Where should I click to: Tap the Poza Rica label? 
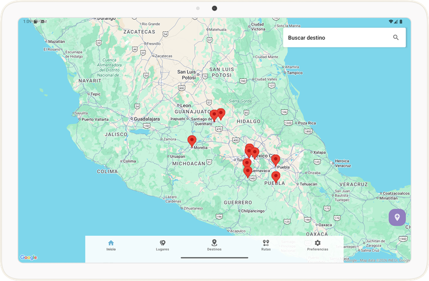point(307,123)
